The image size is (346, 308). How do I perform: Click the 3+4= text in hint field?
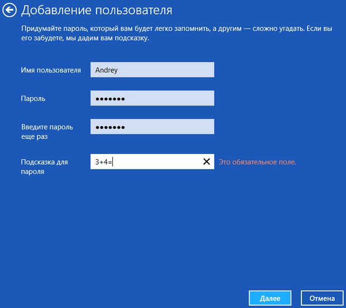click(x=103, y=162)
